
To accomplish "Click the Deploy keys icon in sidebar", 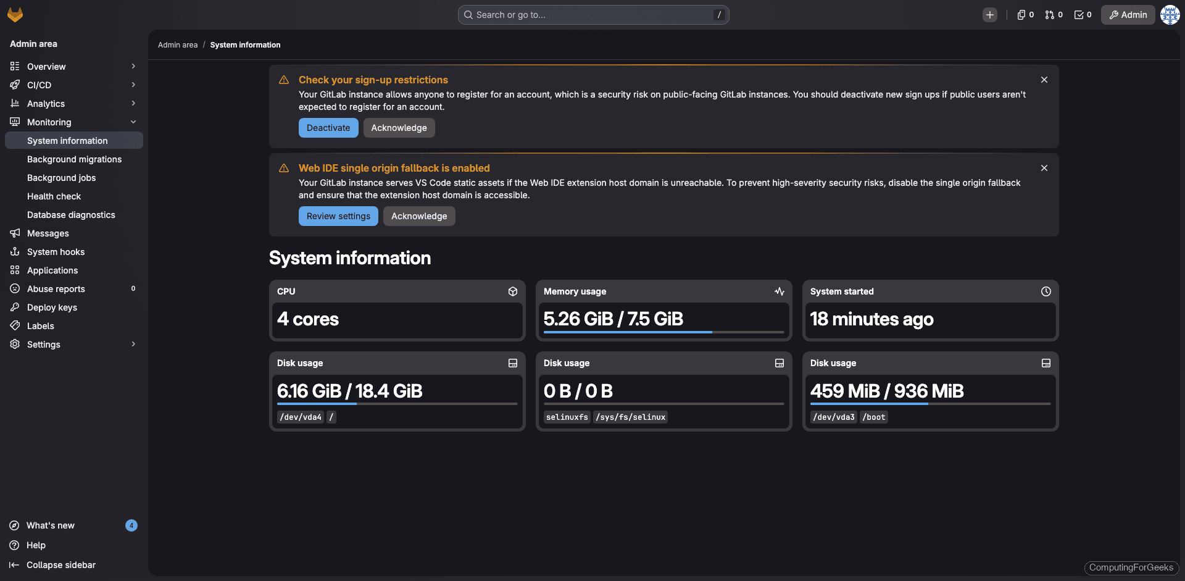I will pyautogui.click(x=15, y=307).
